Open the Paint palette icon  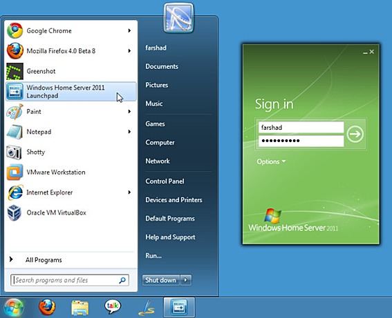coord(15,112)
